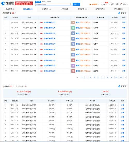Viewport: 129px width, 142px height.
Task: Click the info icon under 2.33697036亿元
Action: 29,94
